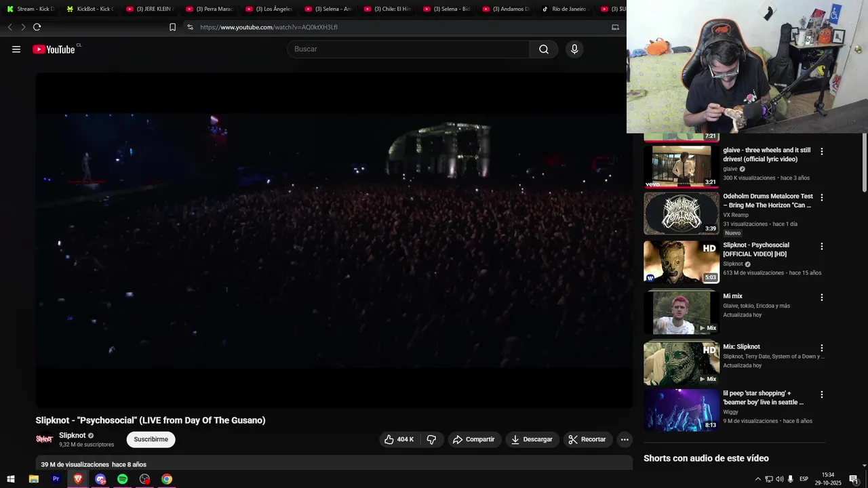Dislike the video with thumbs-down
Screen dimensions: 868x488
click(431, 439)
